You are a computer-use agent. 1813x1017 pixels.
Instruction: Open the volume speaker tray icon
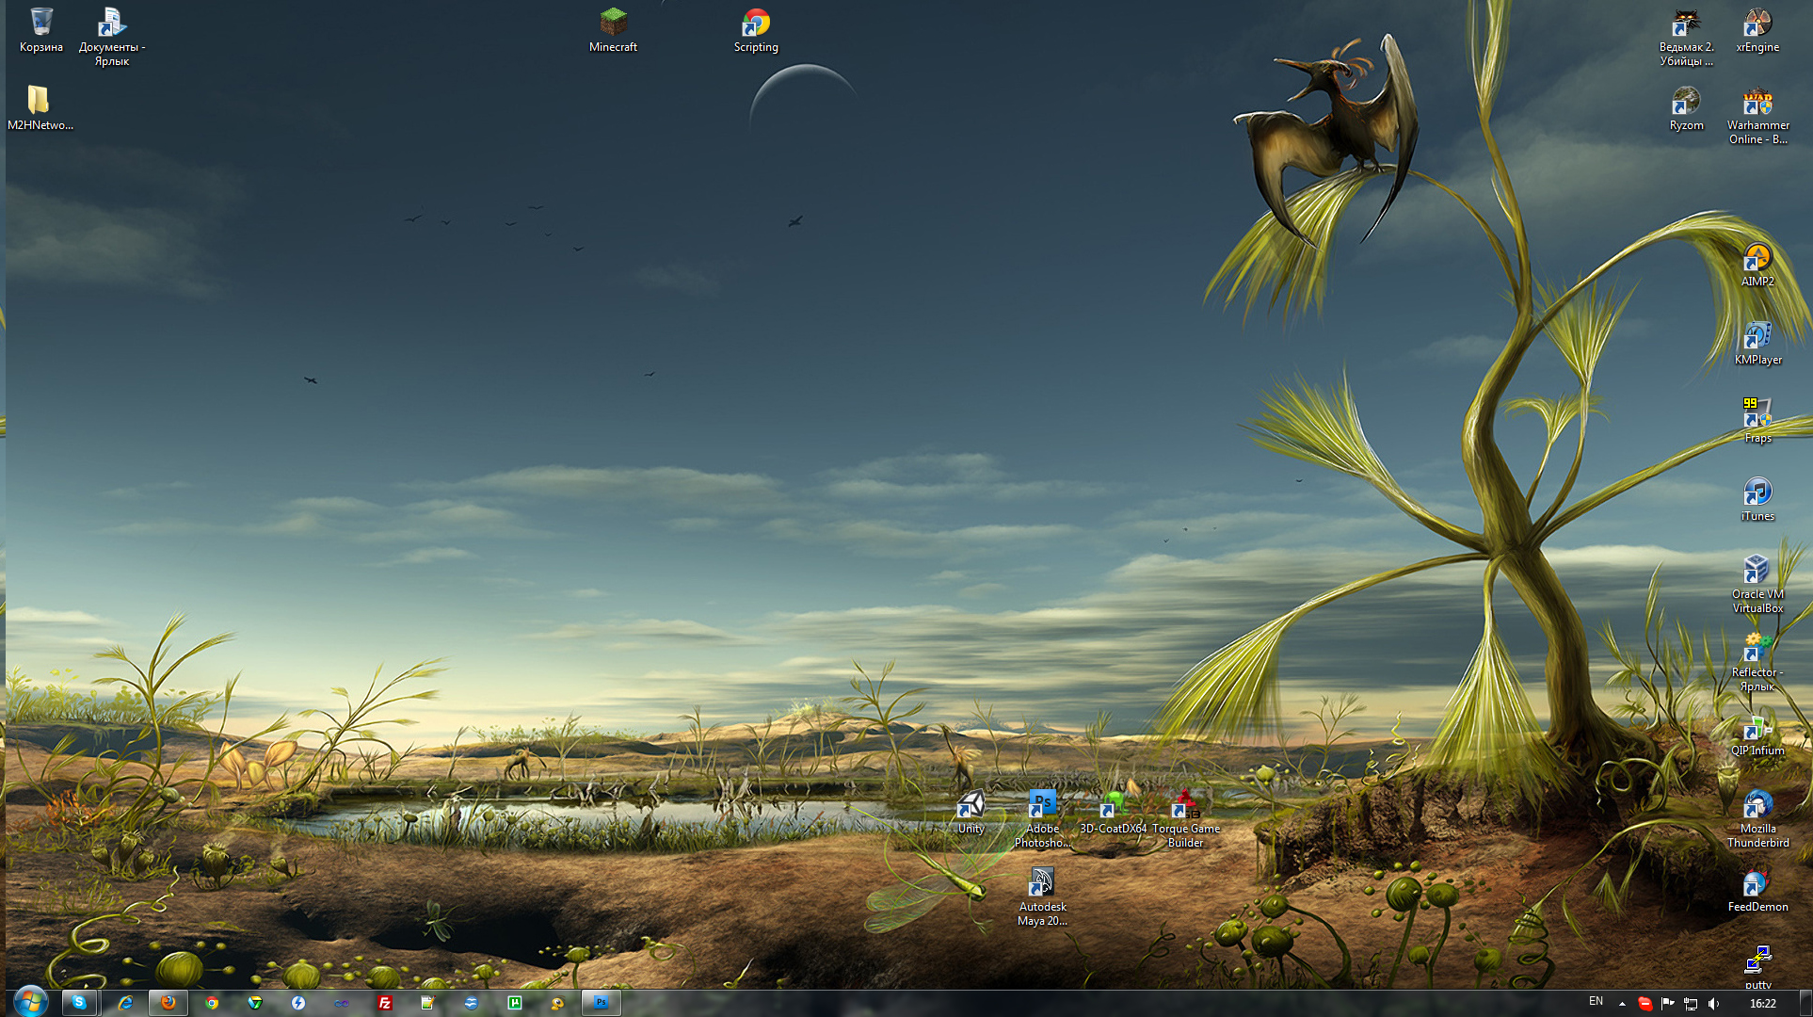point(1713,1004)
